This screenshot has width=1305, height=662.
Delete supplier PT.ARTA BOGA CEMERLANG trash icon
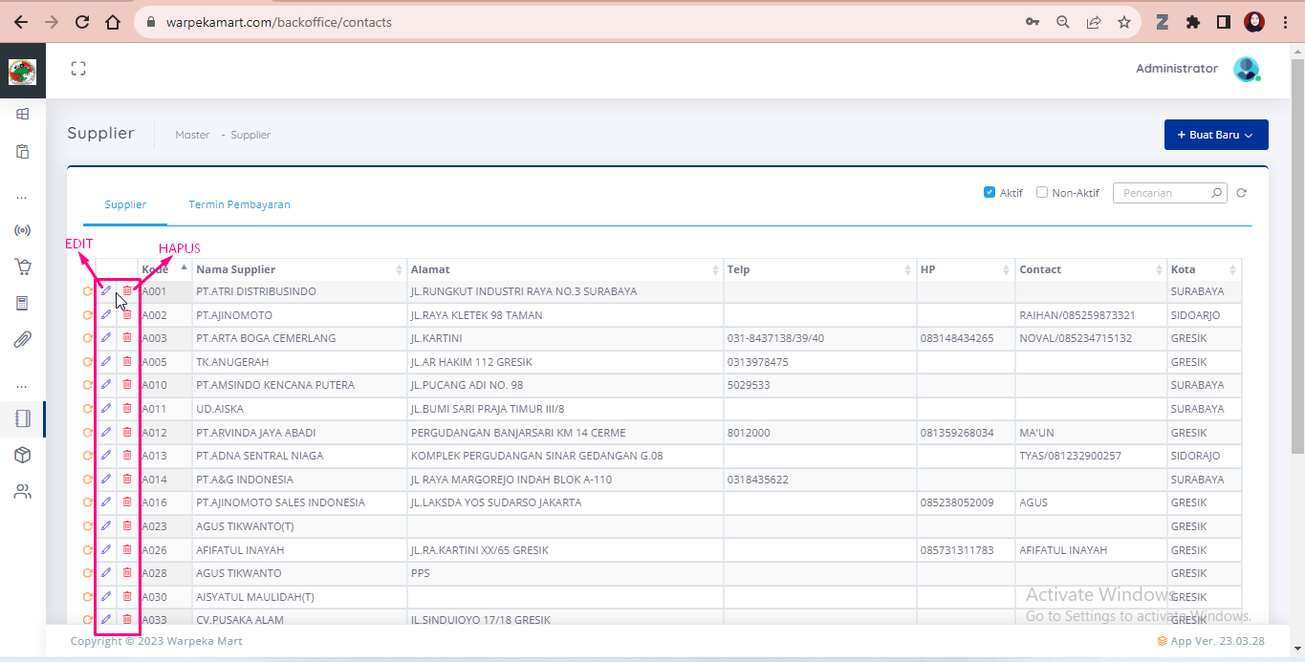(x=127, y=337)
